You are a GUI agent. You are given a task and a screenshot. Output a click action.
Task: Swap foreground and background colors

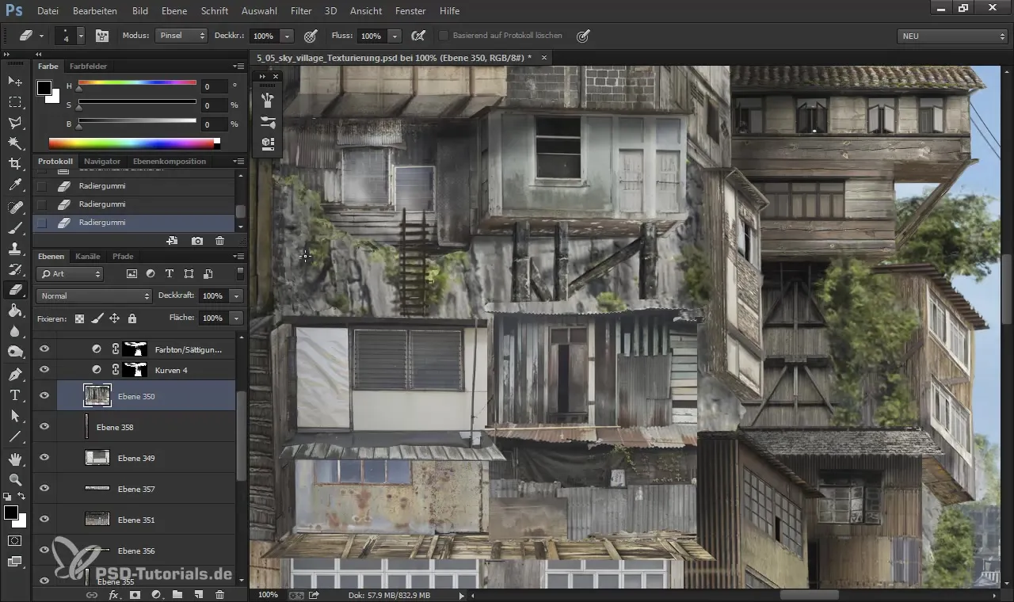pos(22,497)
